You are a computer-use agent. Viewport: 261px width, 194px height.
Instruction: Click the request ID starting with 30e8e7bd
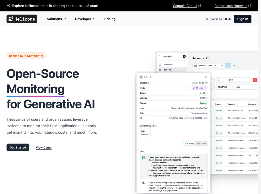pos(188,118)
